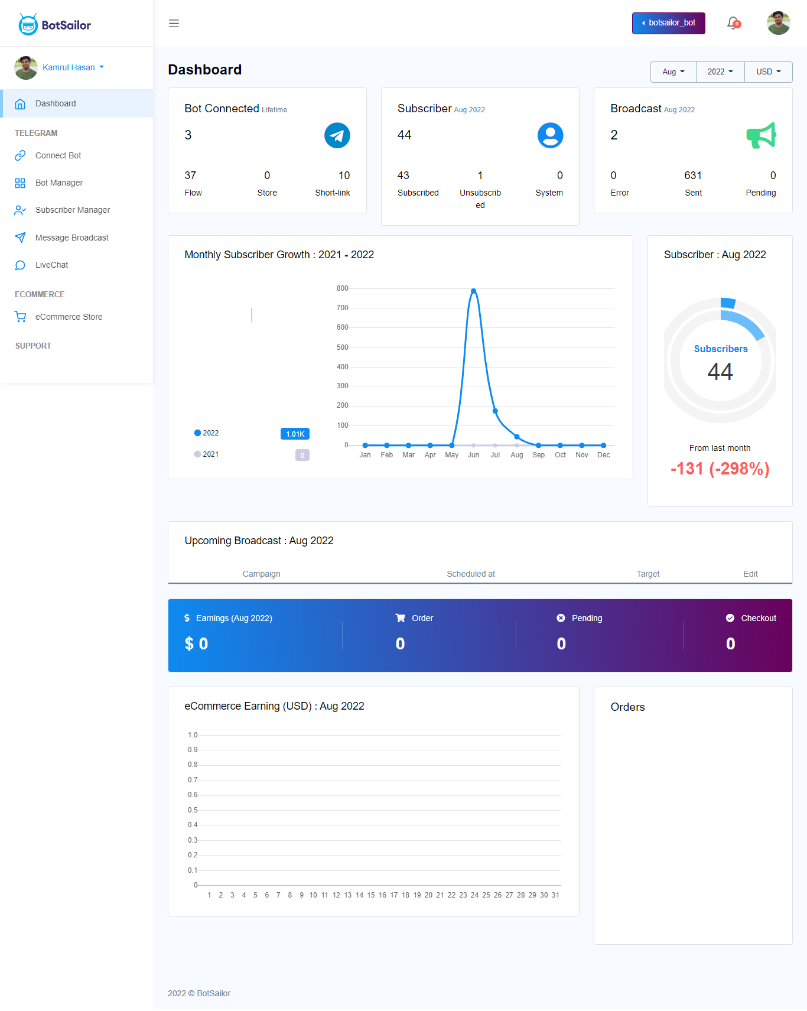Toggle the 2021 series legend
This screenshot has height=1011, width=807.
(x=206, y=454)
